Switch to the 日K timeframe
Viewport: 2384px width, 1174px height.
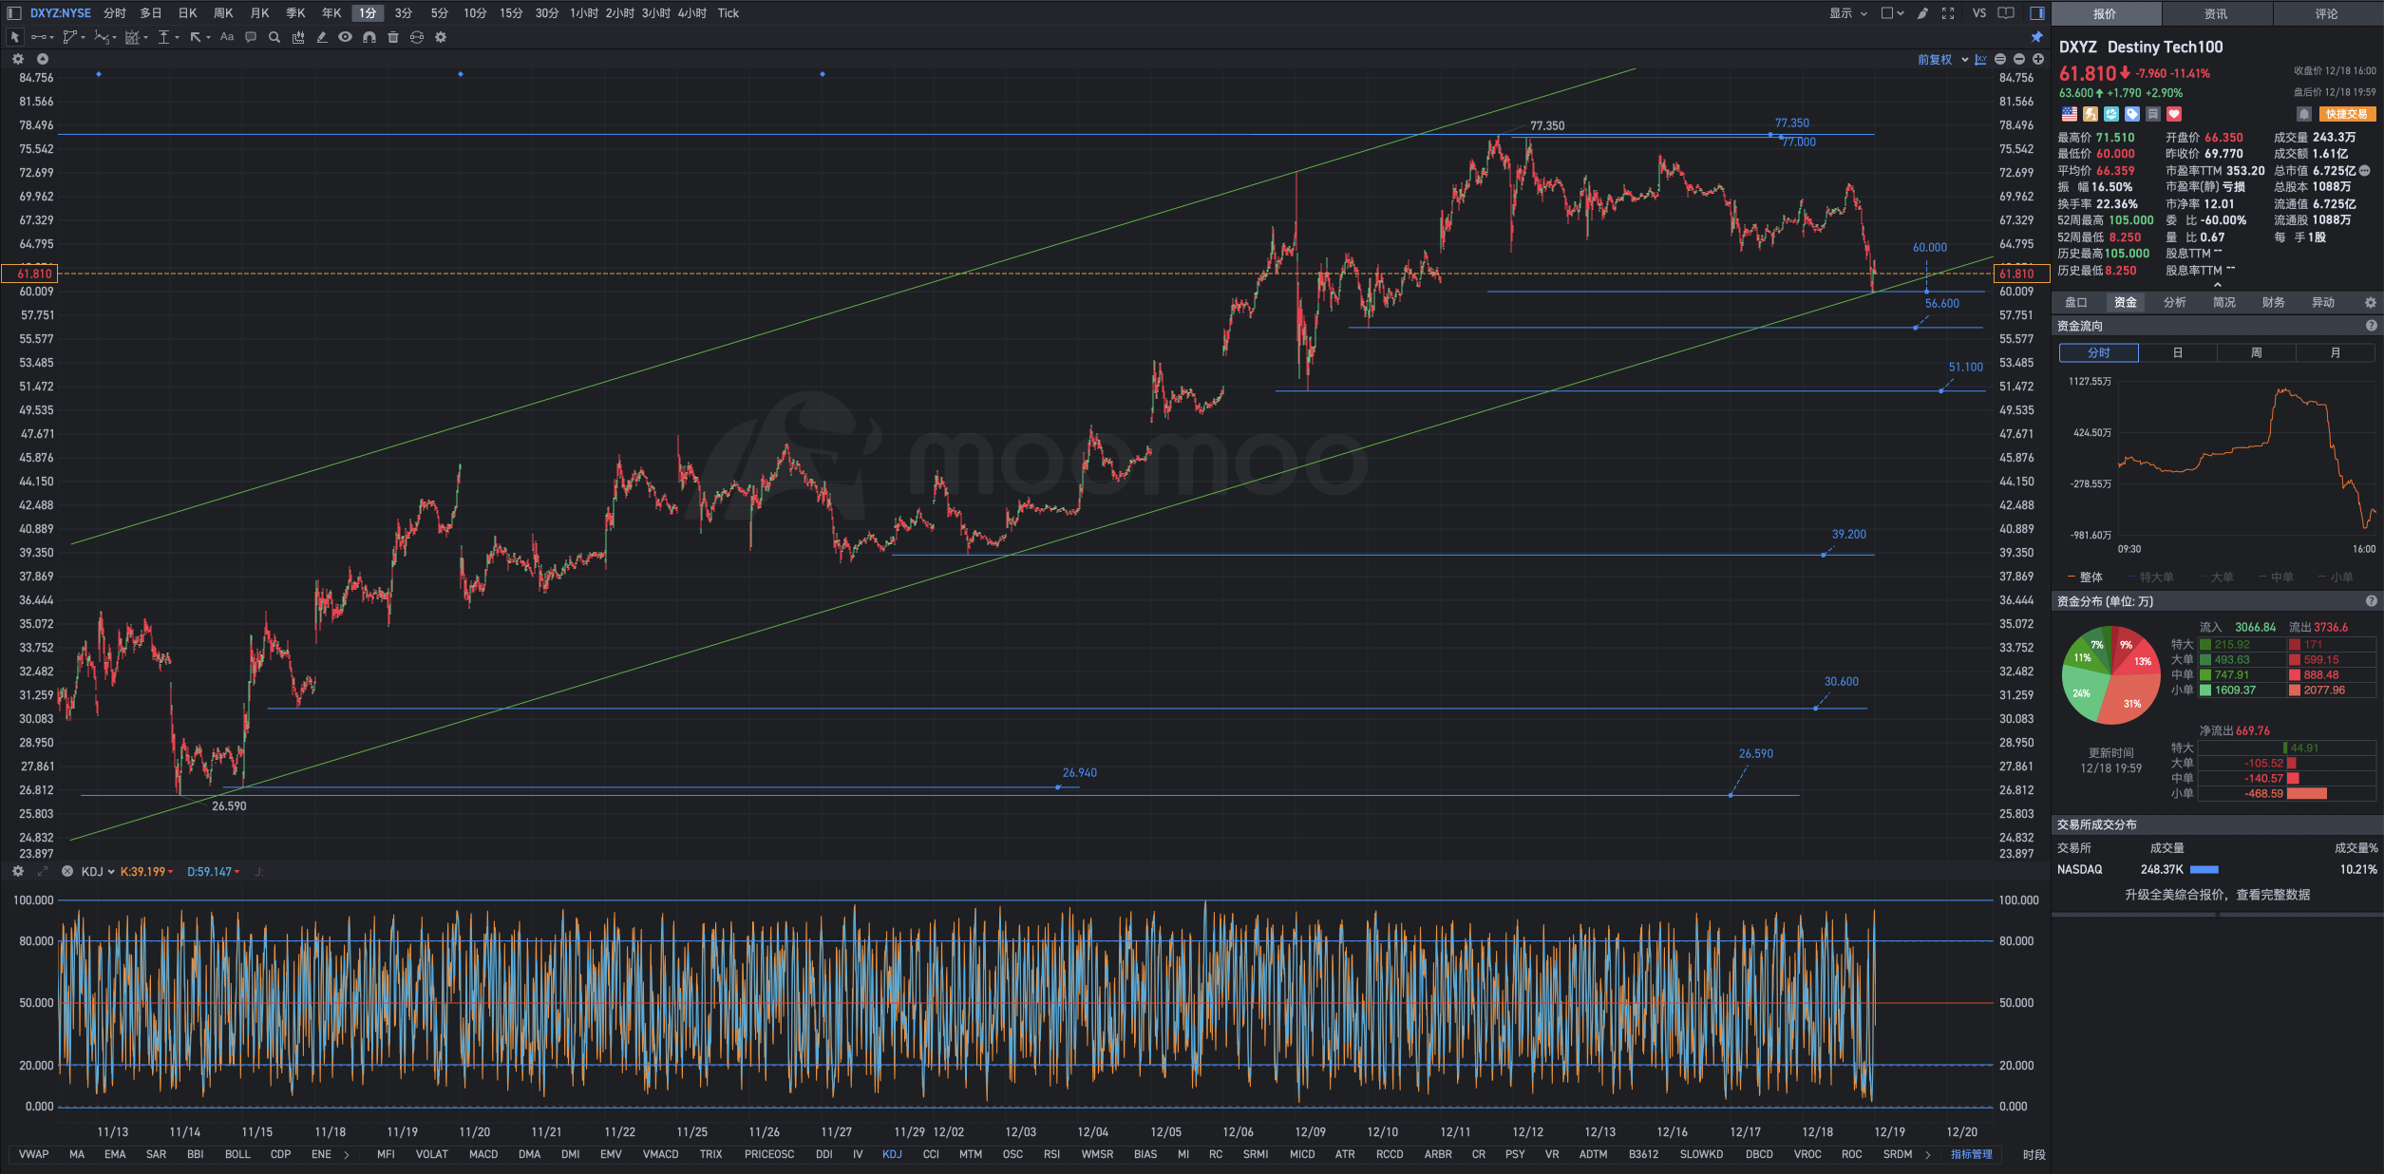(x=188, y=13)
